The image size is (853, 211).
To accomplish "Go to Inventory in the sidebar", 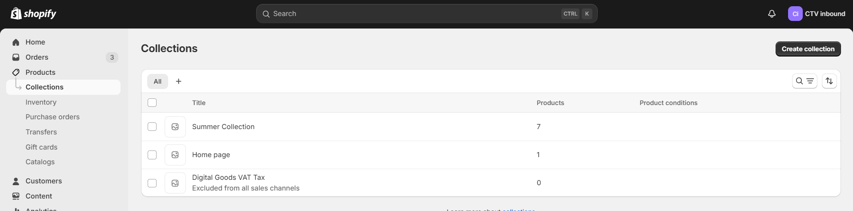I will tap(41, 102).
